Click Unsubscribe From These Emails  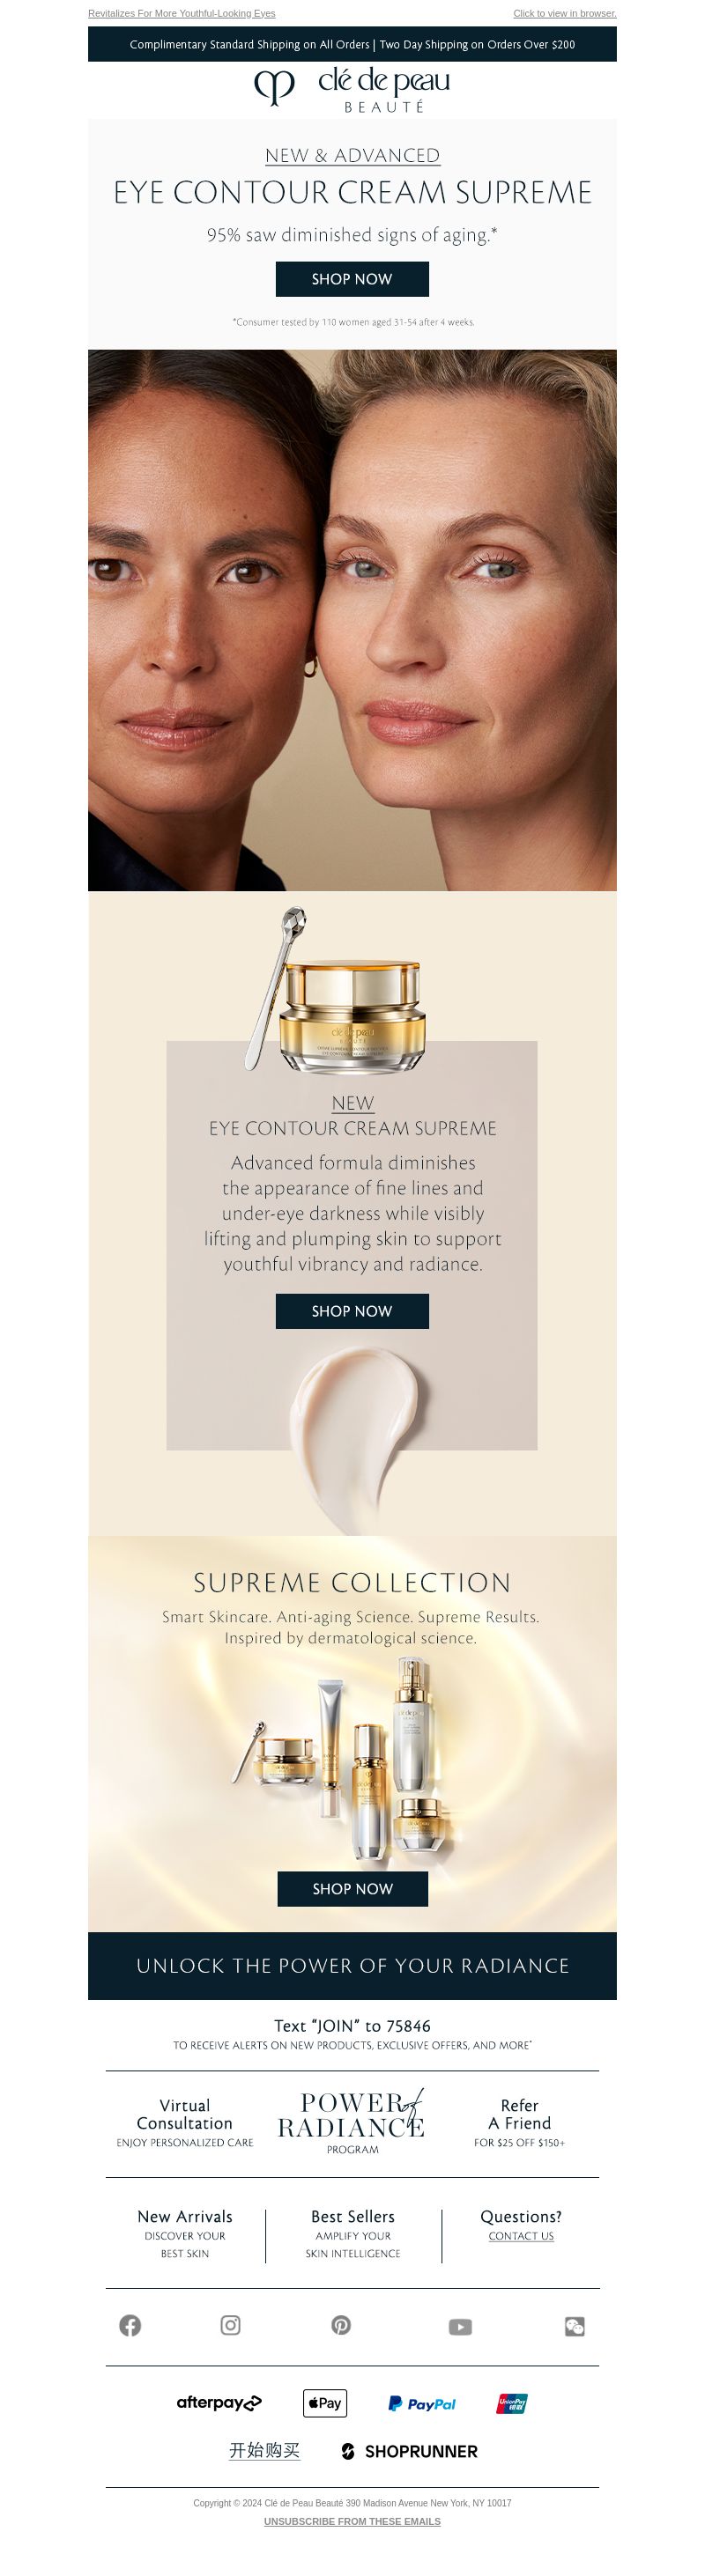[x=352, y=2521]
